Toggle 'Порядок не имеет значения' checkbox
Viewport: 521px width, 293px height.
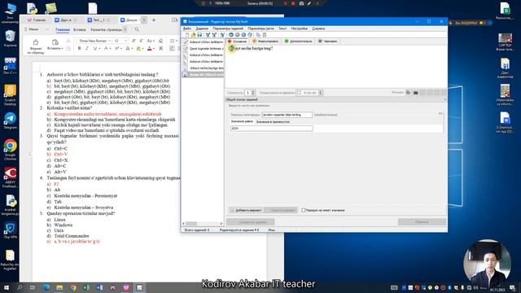click(304, 210)
